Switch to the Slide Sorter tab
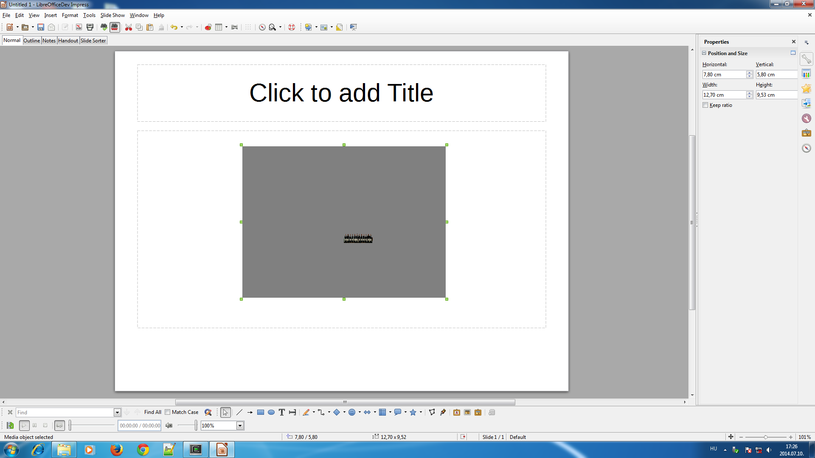Viewport: 815px width, 458px height. (93, 41)
